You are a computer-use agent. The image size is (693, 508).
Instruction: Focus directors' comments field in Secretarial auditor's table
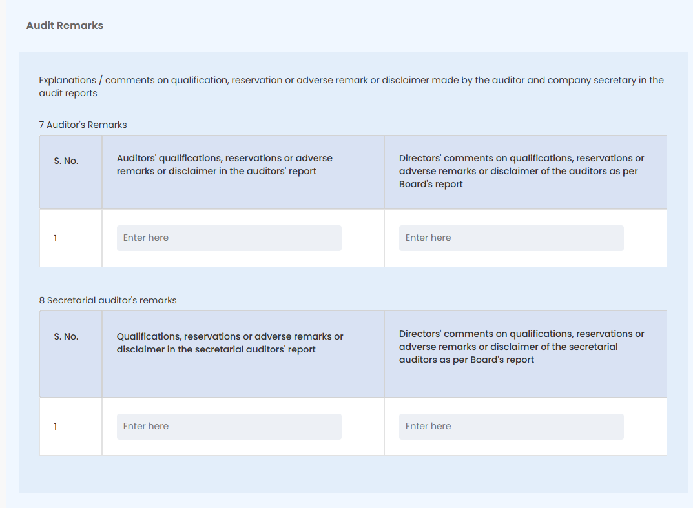(x=511, y=427)
